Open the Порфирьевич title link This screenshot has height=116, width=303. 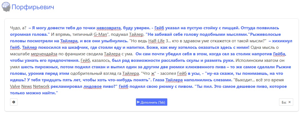coord(33,7)
